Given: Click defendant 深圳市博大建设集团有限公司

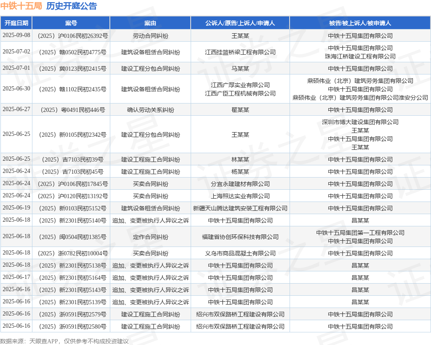Looking at the screenshot, I should 360,122.
